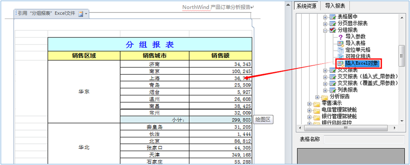Expand the 分析报告 folder node
The height and width of the screenshot is (165, 410).
pyautogui.click(x=317, y=97)
